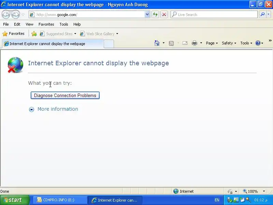Open the File menu
273x205 pixels.
[6, 24]
